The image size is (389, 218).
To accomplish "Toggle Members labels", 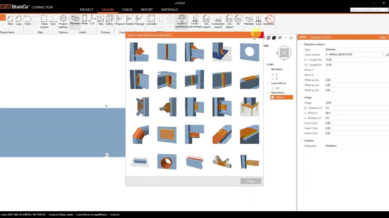I will point(75,21).
